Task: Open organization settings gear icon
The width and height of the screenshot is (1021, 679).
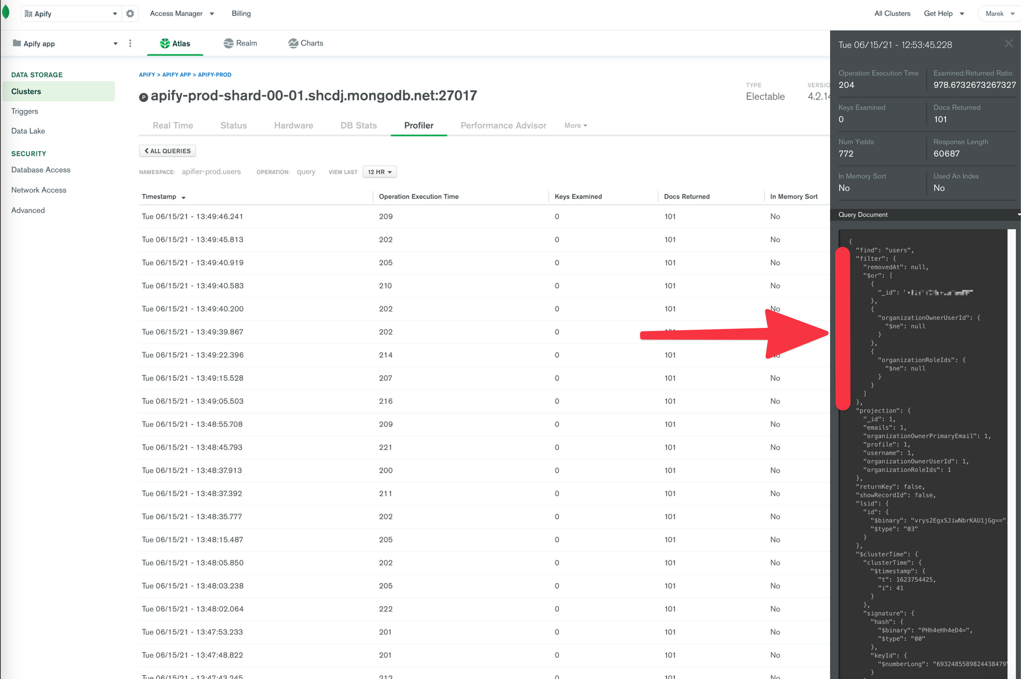Action: point(130,14)
